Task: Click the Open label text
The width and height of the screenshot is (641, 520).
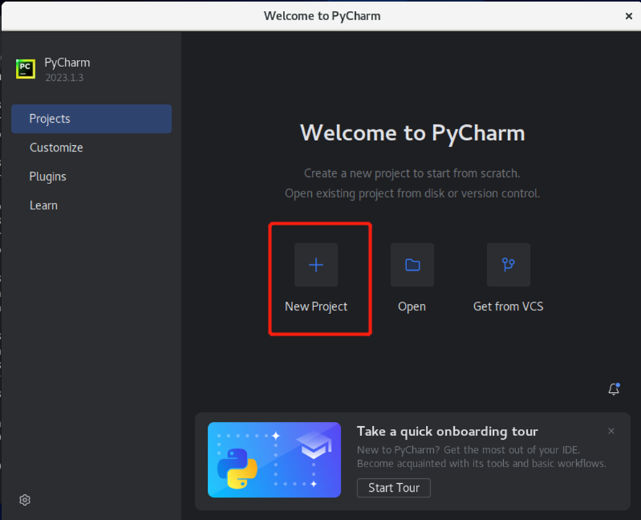Action: tap(412, 306)
